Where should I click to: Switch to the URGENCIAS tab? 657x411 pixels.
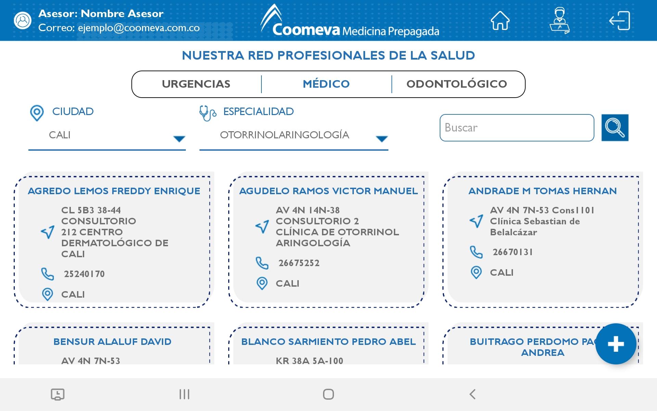196,84
